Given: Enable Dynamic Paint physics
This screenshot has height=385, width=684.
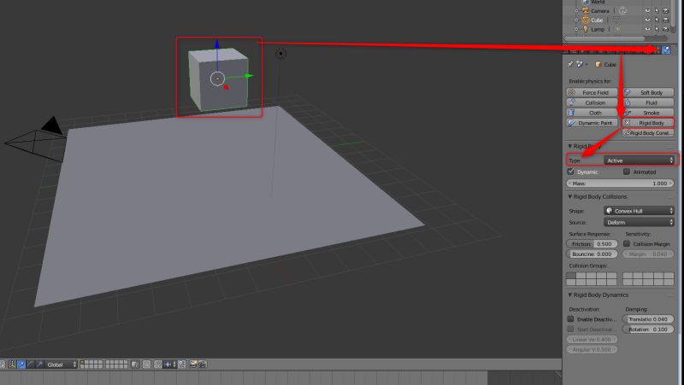Looking at the screenshot, I should coord(592,123).
